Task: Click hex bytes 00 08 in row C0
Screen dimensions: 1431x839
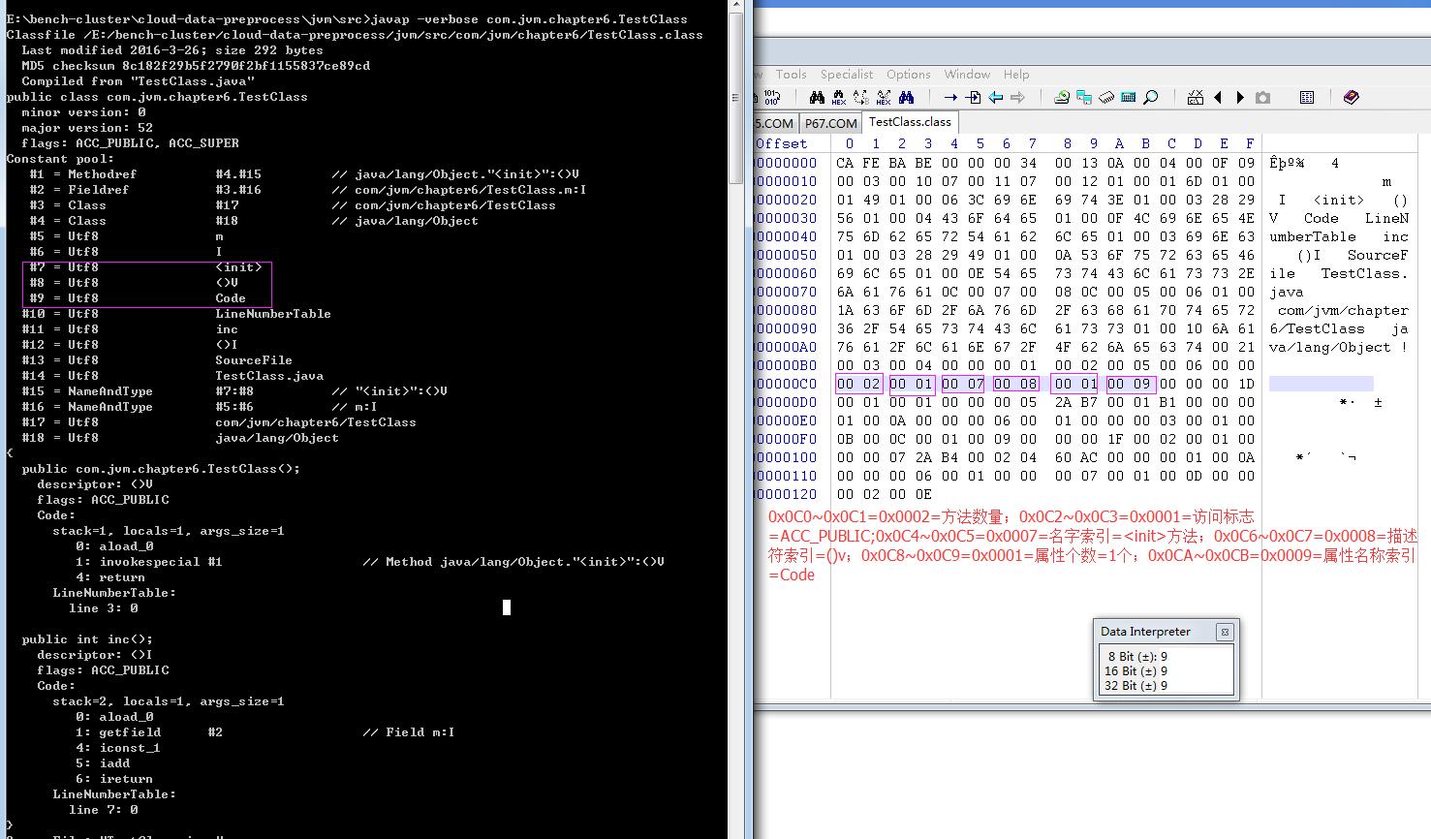Action: click(1015, 384)
